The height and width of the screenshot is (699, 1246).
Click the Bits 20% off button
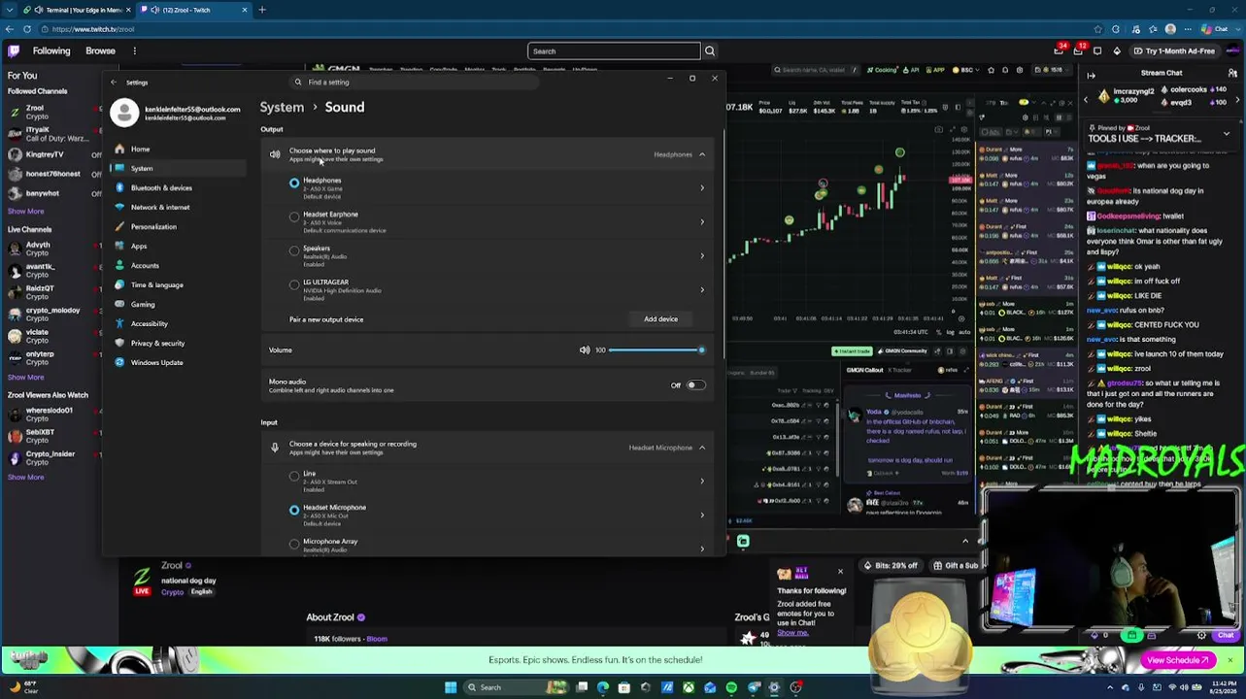pyautogui.click(x=891, y=566)
